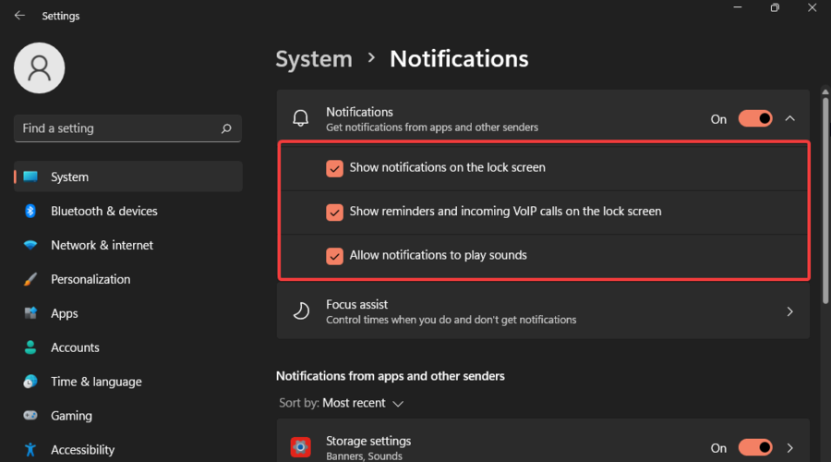The height and width of the screenshot is (462, 831).
Task: Disable reminders and VoIP calls checkbox
Action: click(x=334, y=212)
